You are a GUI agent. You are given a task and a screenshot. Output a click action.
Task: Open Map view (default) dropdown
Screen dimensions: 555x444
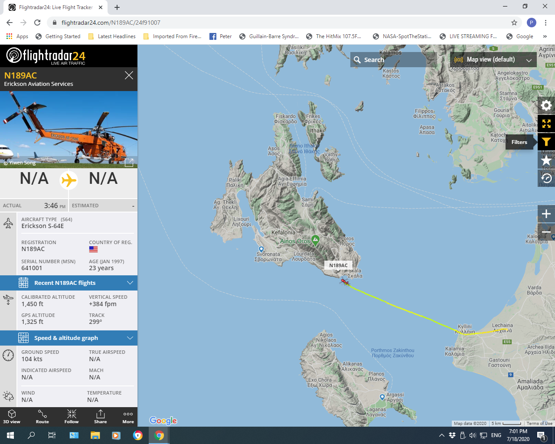point(493,59)
